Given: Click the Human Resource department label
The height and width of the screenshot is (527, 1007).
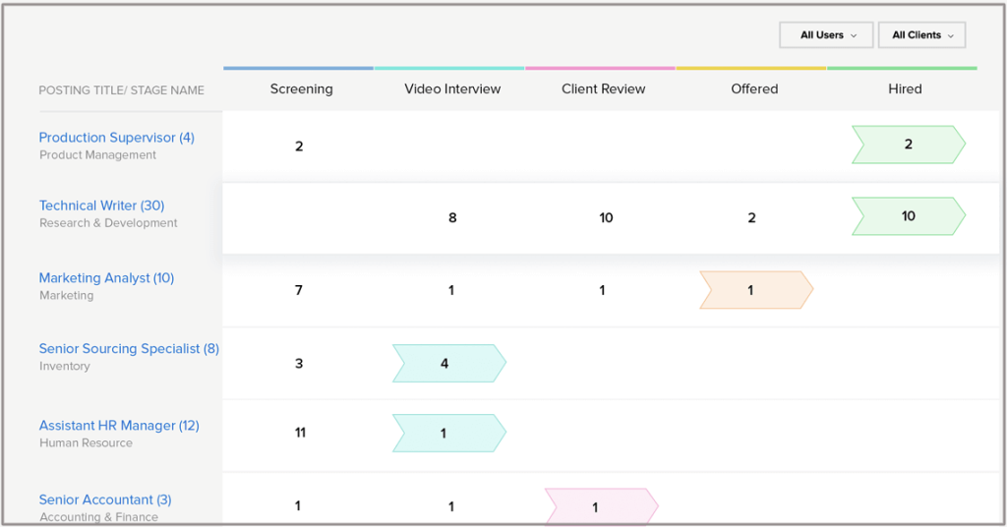Looking at the screenshot, I should coord(87,442).
